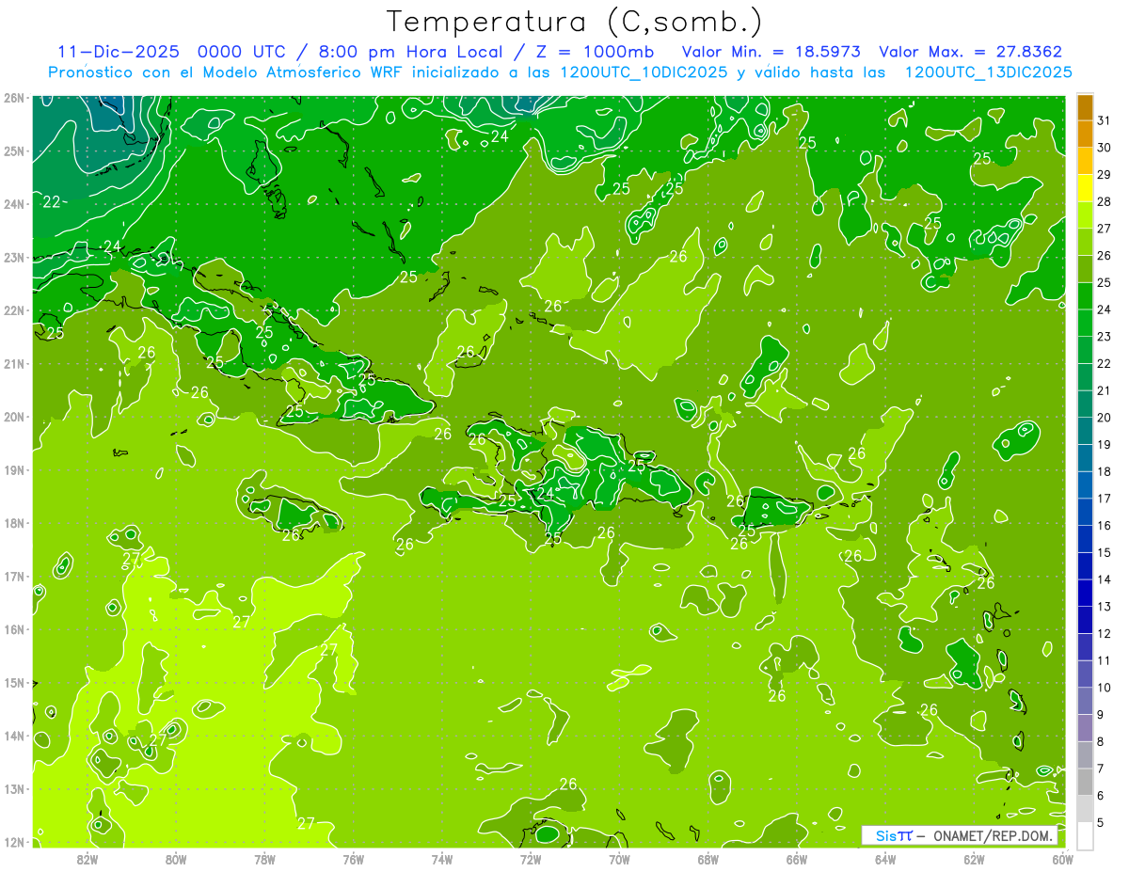1129x872 pixels.
Task: Click the latitude axis label "23N"
Action: pos(14,257)
